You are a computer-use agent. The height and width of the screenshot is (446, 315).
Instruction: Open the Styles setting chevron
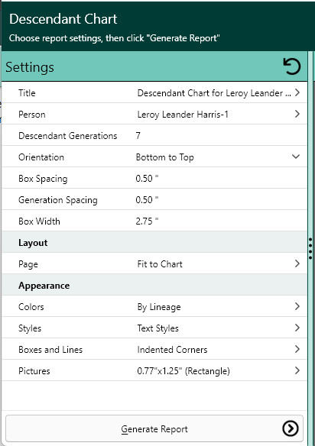(x=297, y=328)
